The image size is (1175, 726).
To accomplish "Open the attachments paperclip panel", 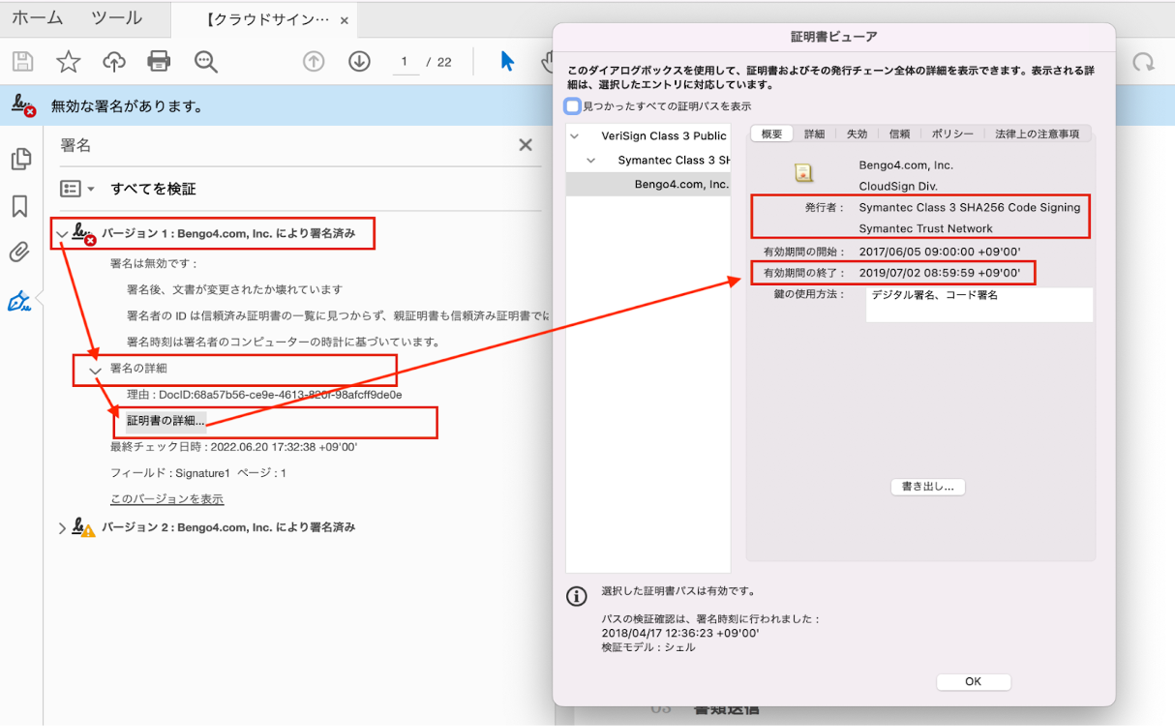I will 19,252.
